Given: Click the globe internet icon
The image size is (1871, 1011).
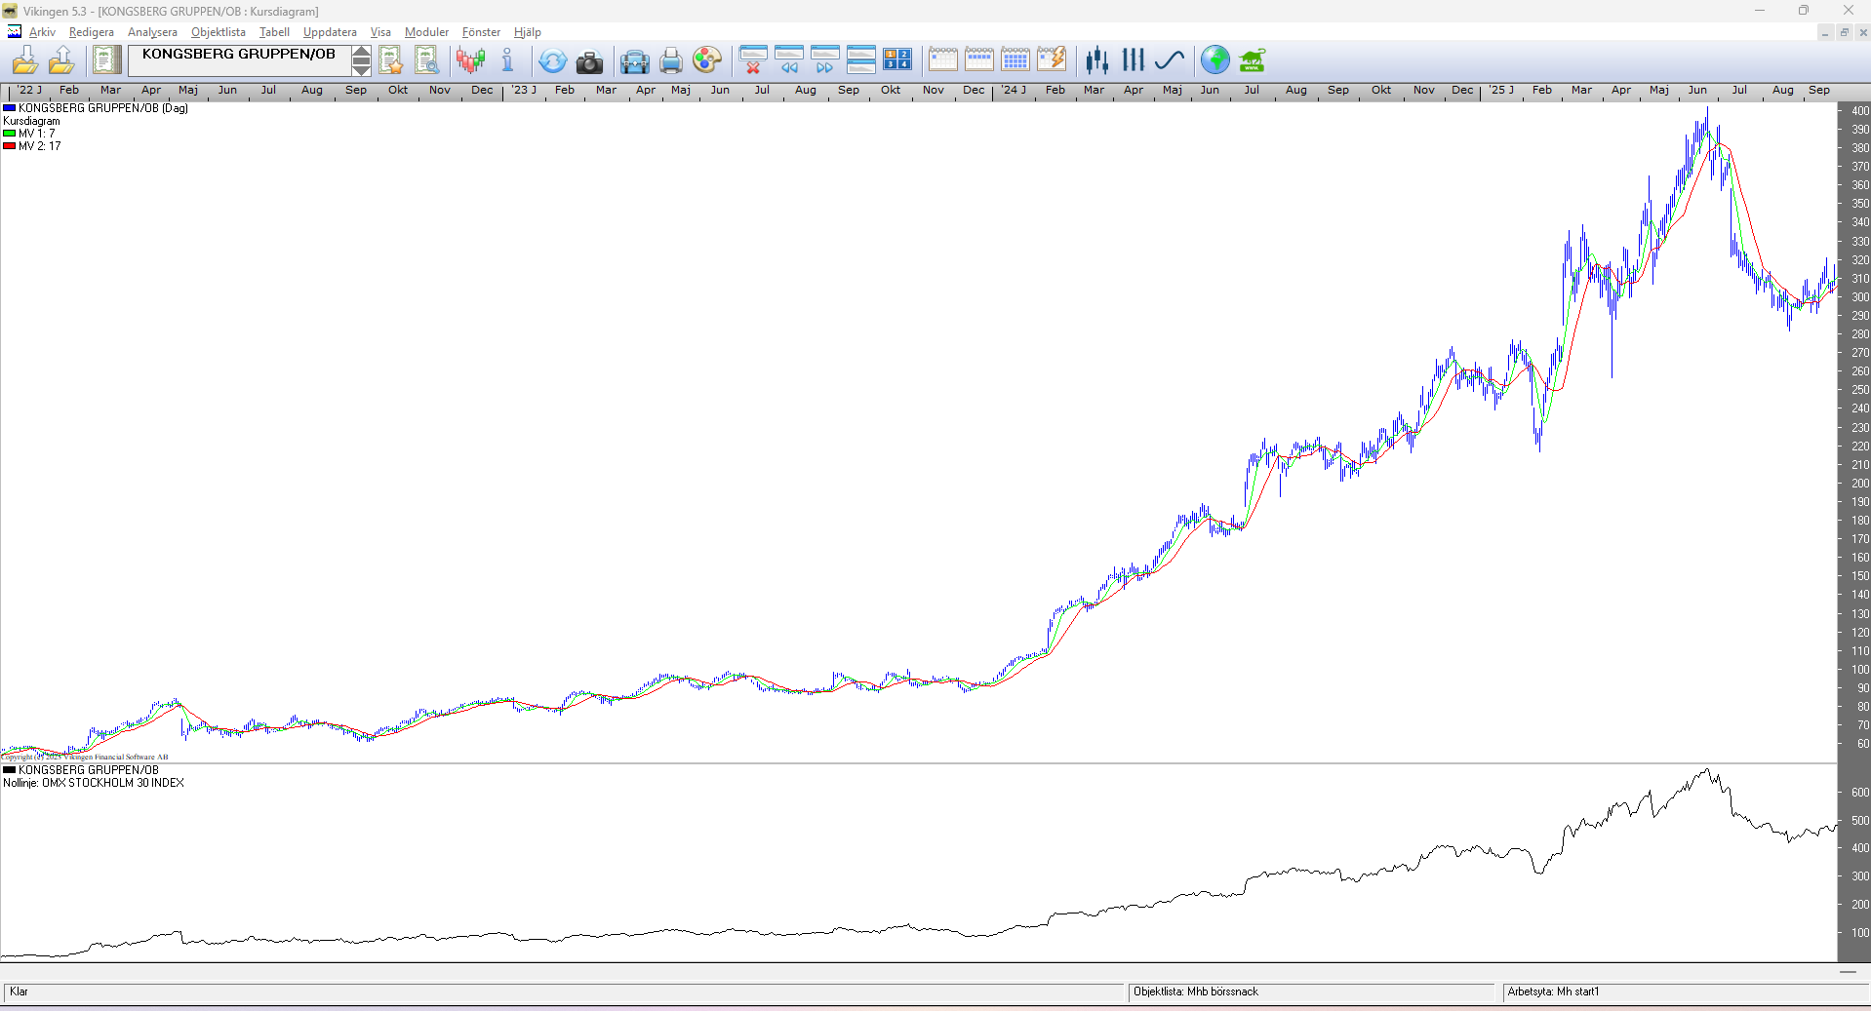Looking at the screenshot, I should pyautogui.click(x=1214, y=60).
